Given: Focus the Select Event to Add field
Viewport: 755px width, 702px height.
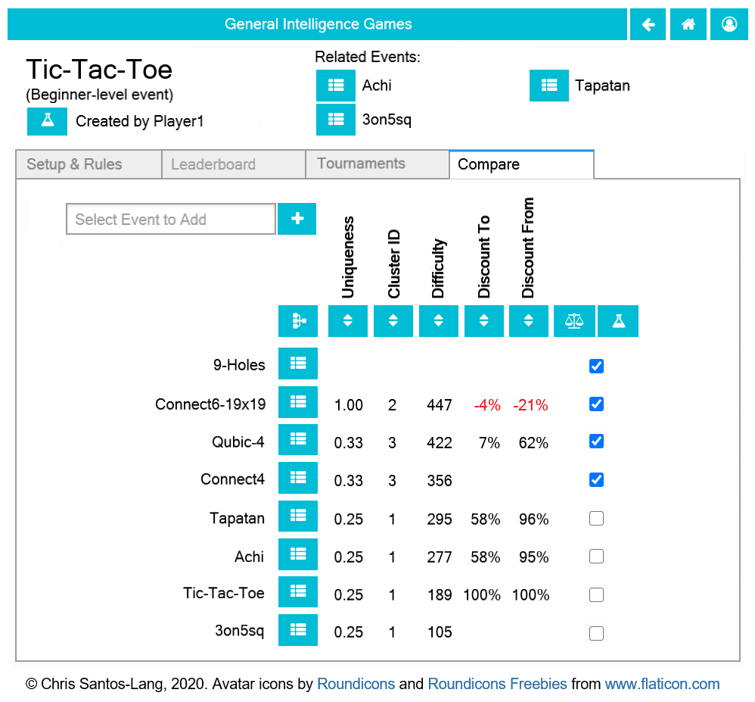Looking at the screenshot, I should (x=171, y=219).
